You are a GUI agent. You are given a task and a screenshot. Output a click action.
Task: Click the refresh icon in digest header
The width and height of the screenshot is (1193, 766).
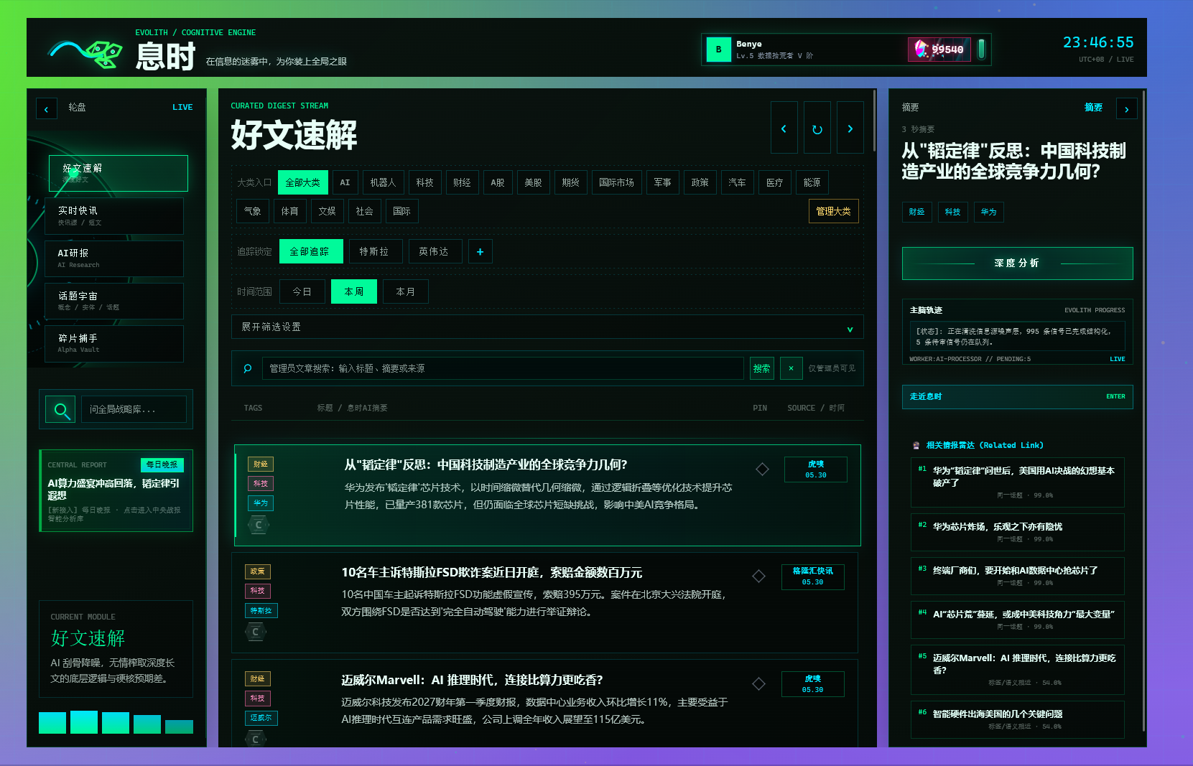tap(817, 128)
